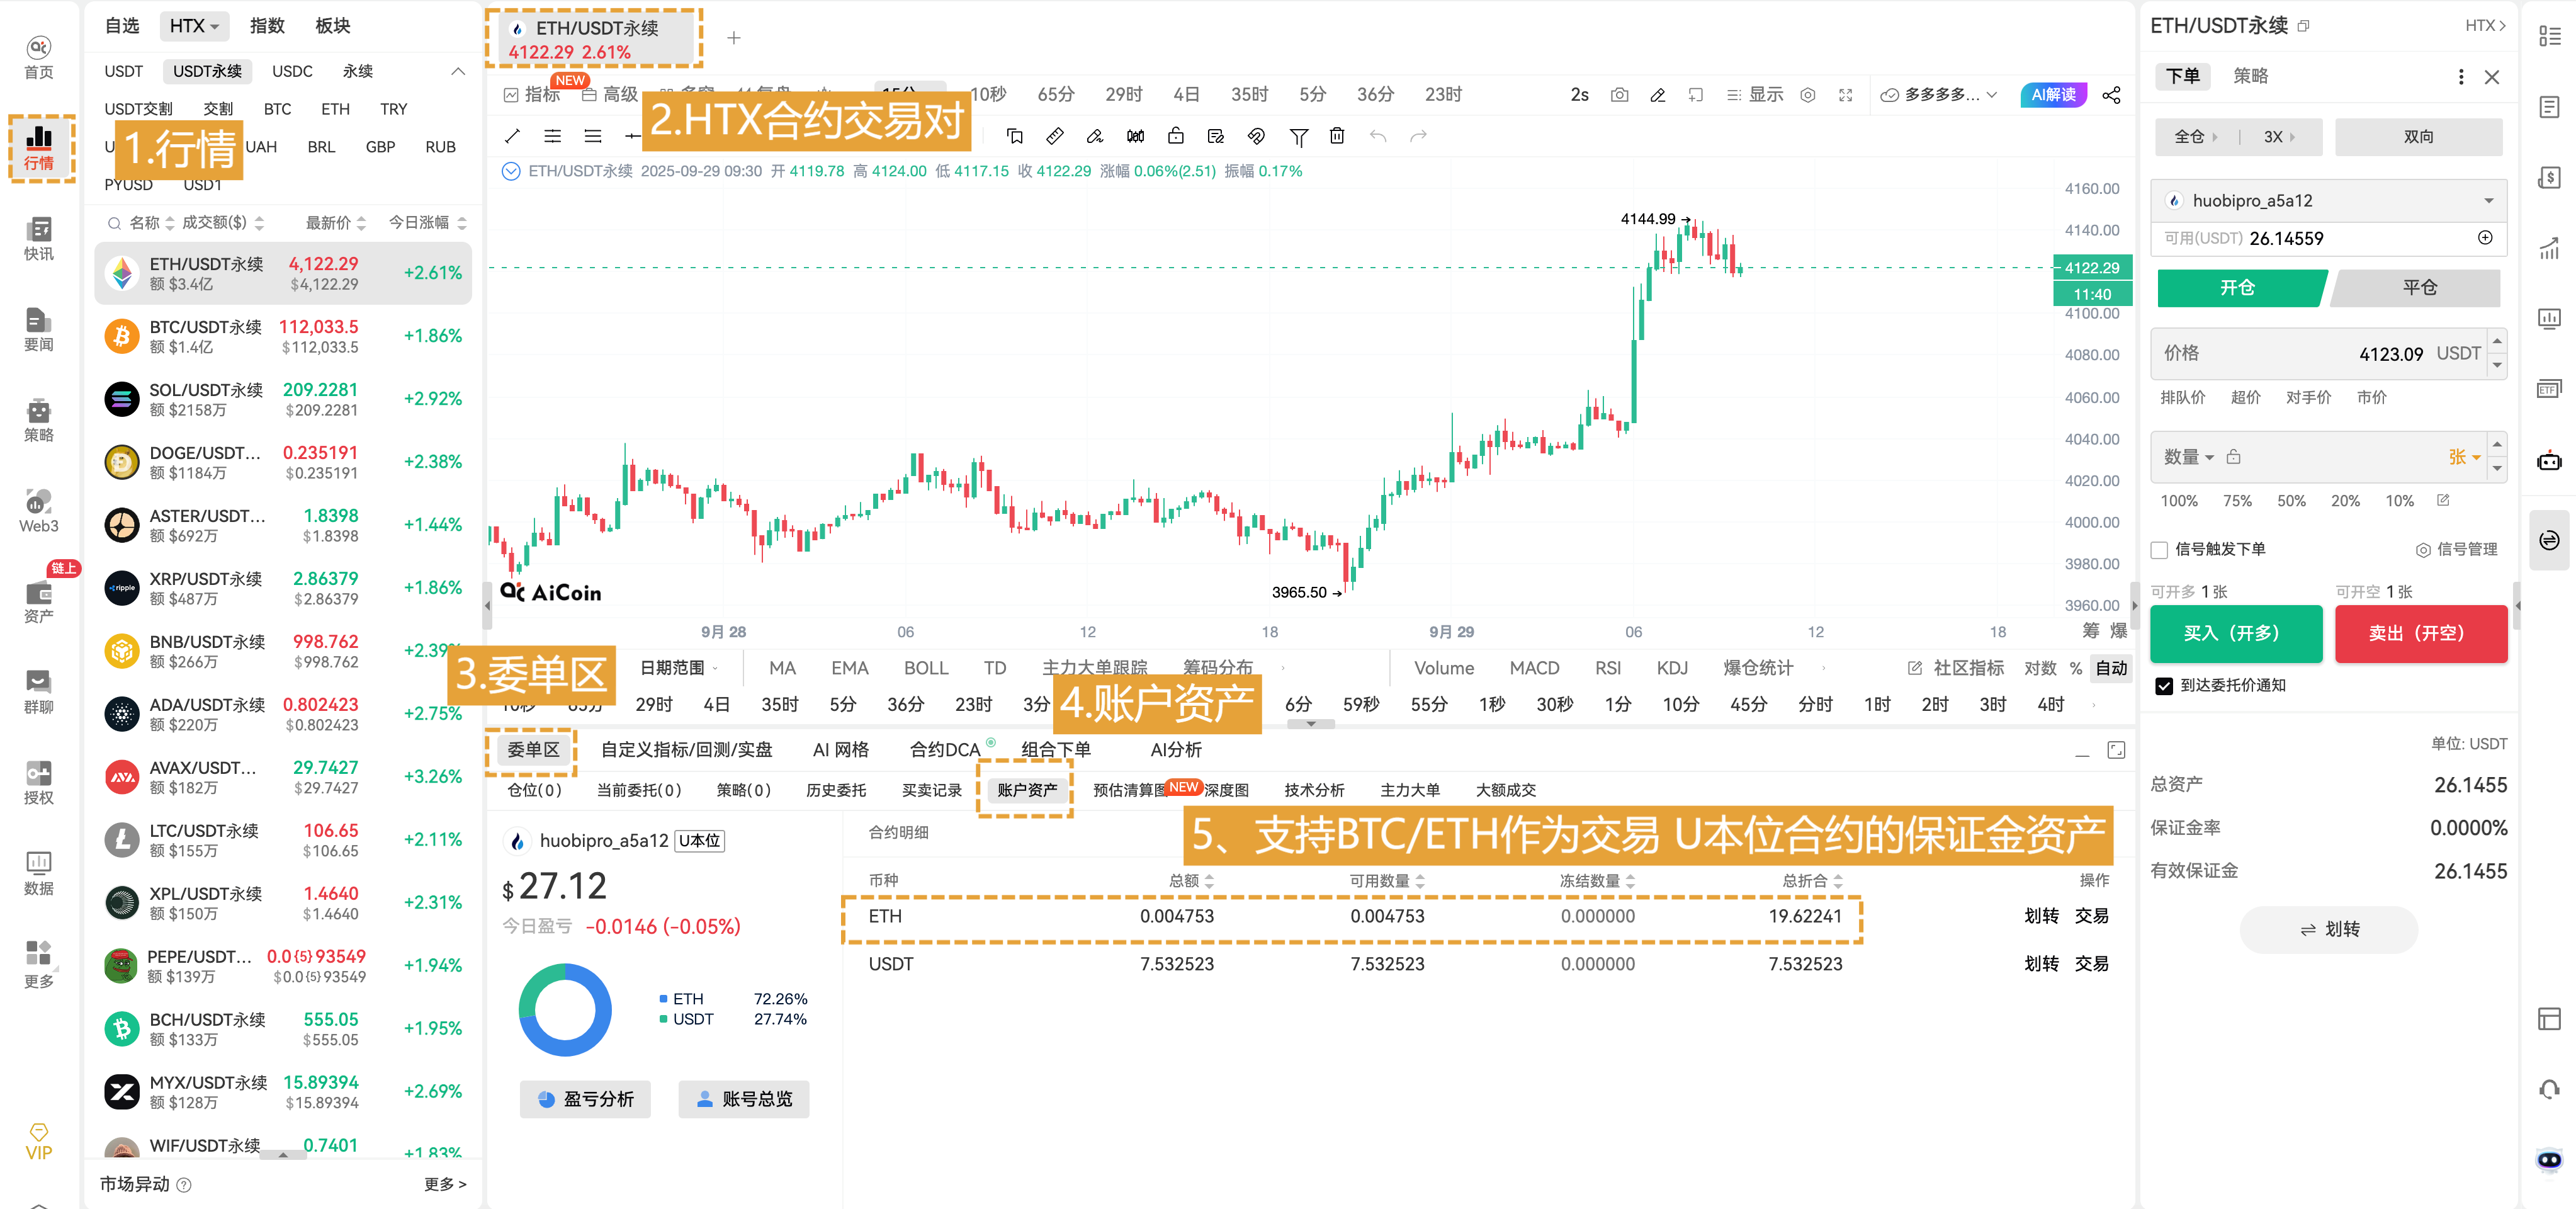Expand the 日期范围 date range dropdown

pyautogui.click(x=678, y=668)
